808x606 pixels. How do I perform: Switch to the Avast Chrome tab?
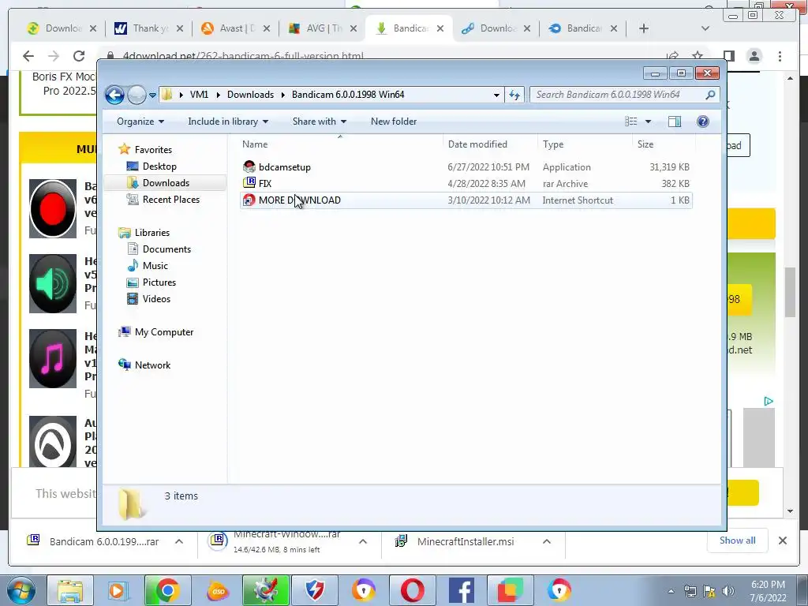pos(235,28)
